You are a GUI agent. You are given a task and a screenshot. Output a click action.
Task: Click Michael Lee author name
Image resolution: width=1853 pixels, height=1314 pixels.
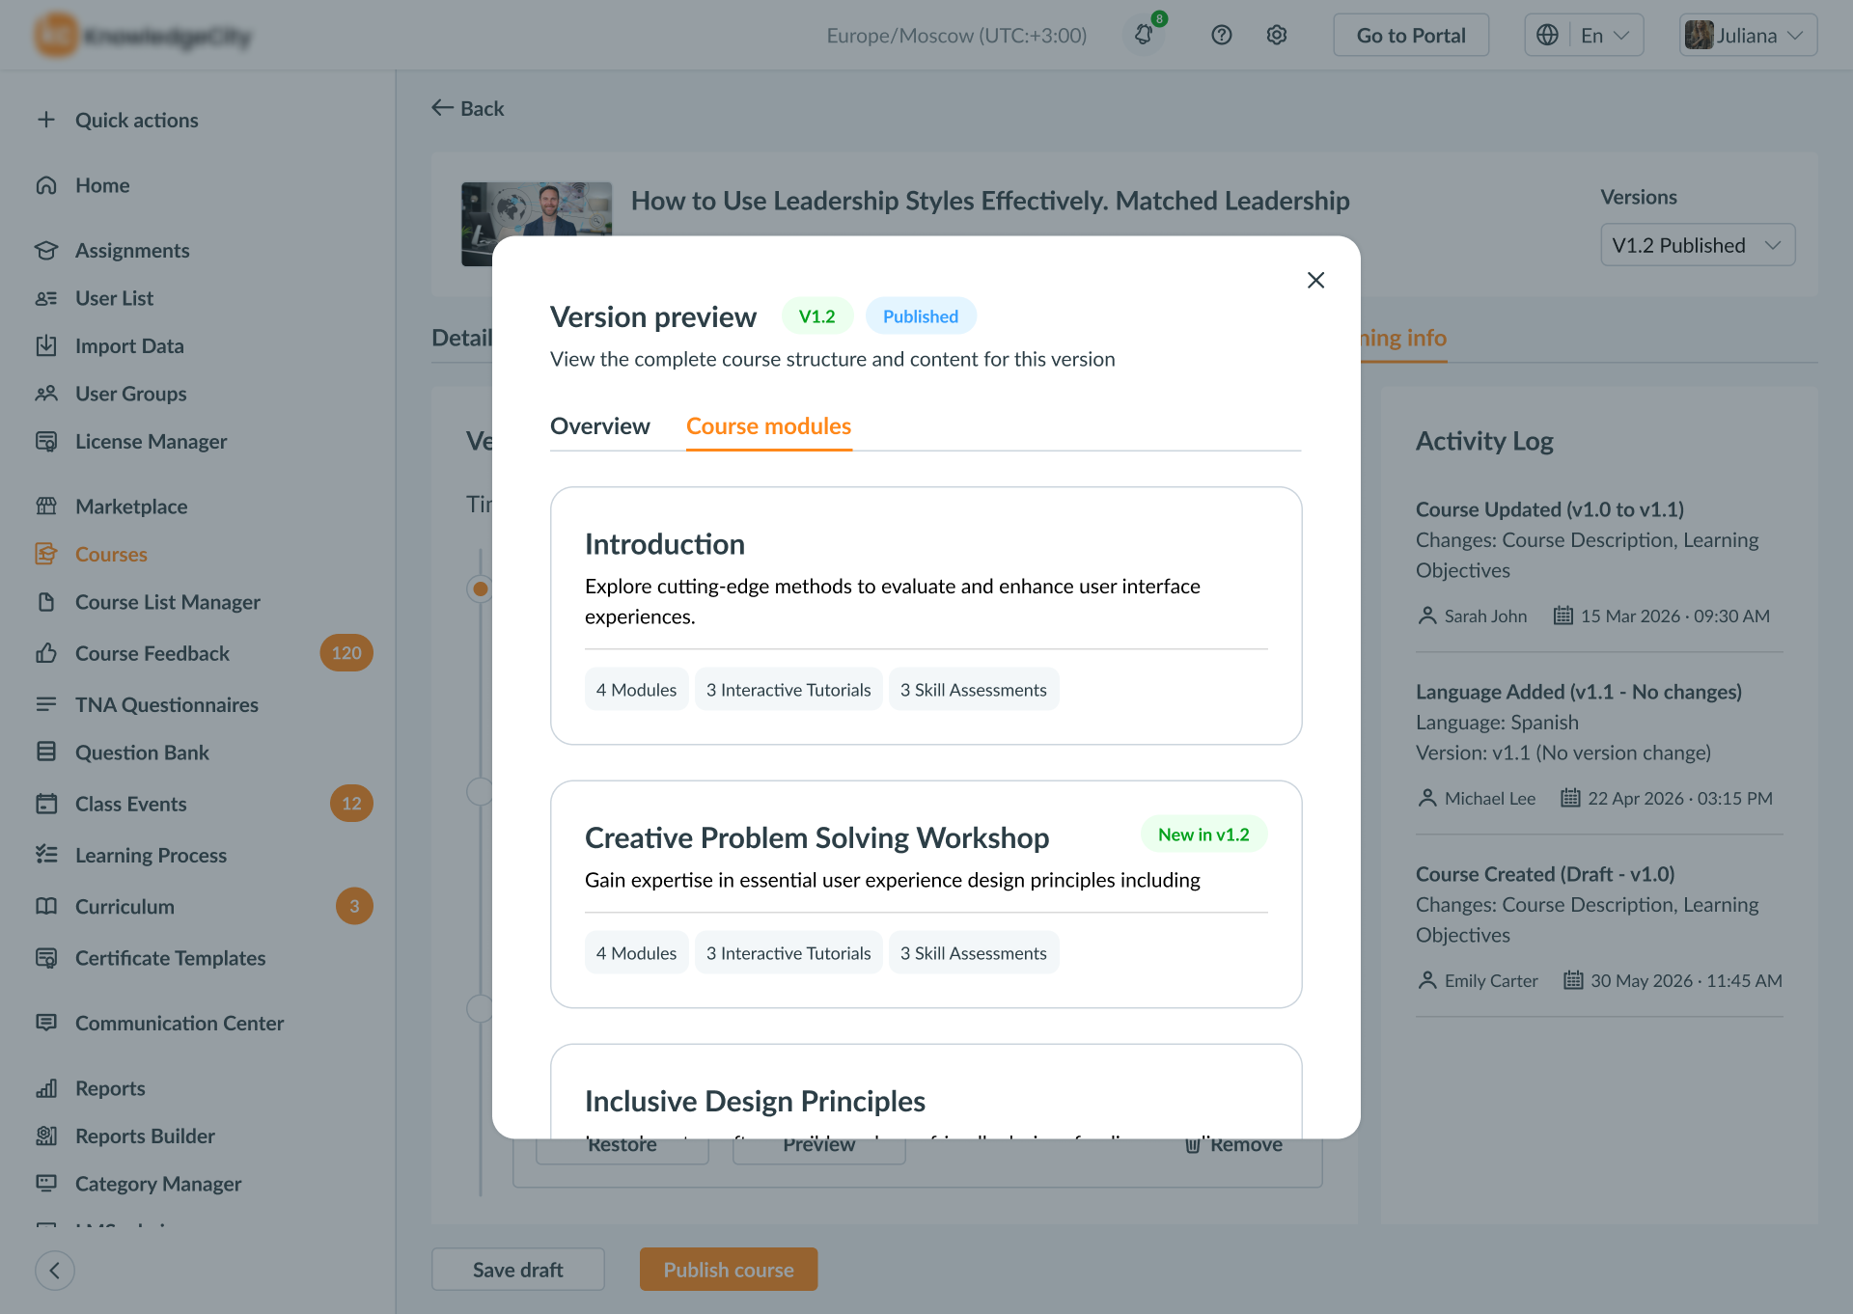[x=1489, y=799]
